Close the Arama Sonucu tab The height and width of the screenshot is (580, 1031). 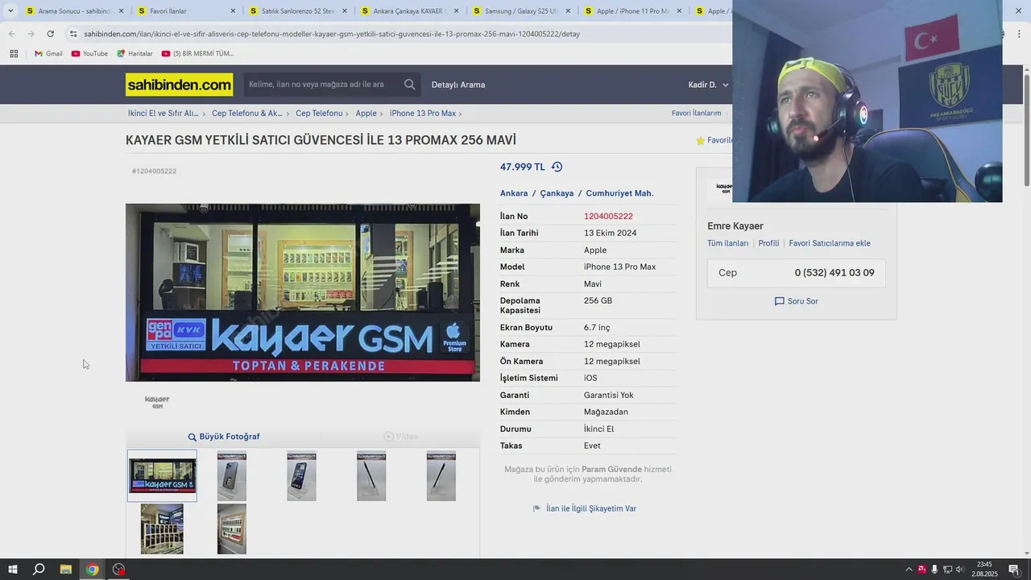122,11
